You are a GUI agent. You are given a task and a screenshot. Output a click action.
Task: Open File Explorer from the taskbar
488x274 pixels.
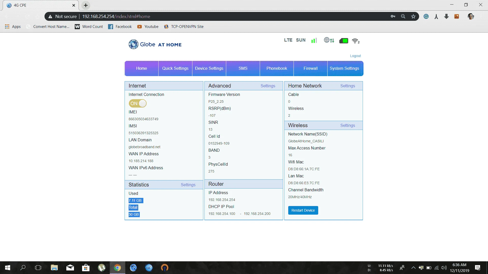pyautogui.click(x=54, y=268)
